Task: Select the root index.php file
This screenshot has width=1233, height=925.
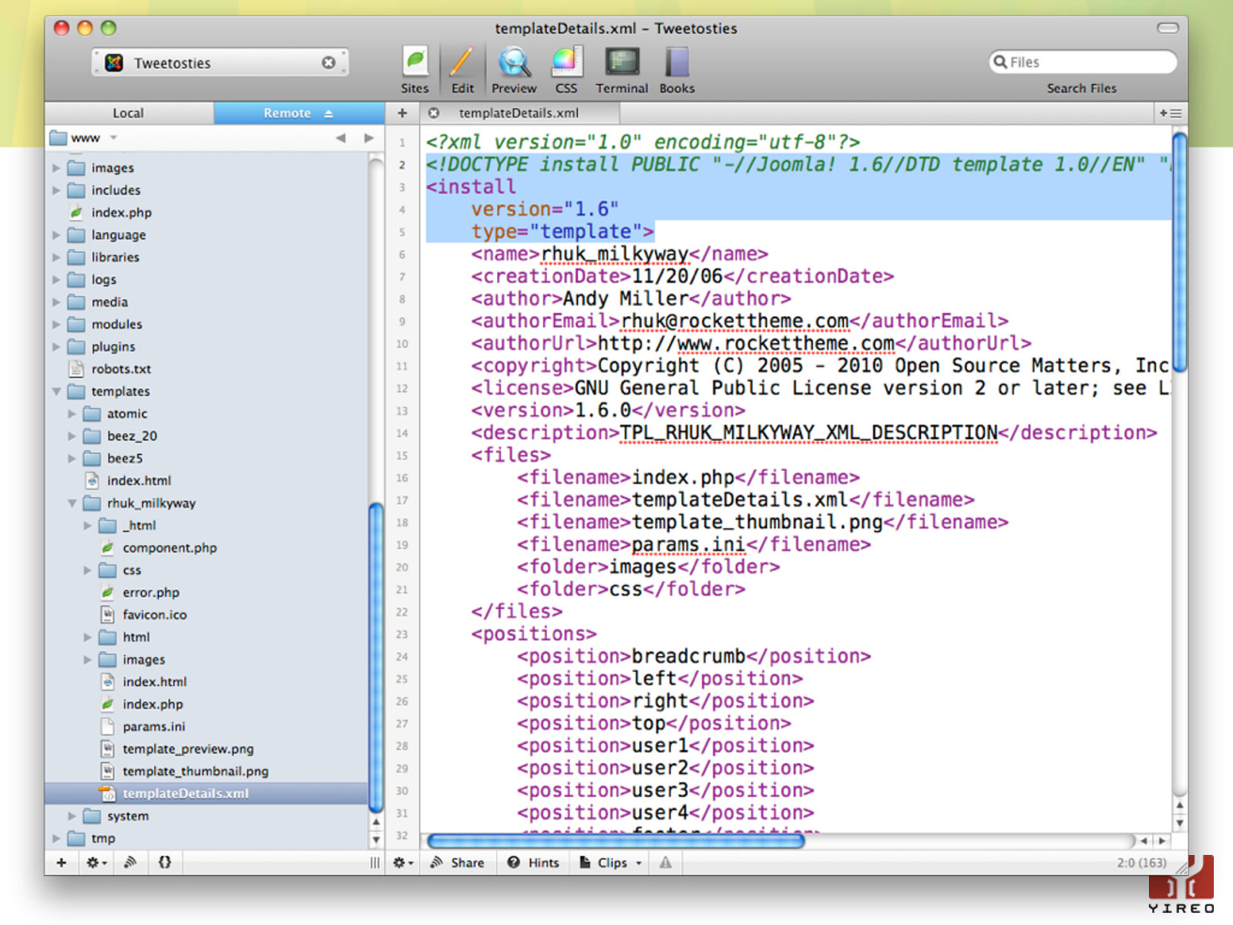Action: 121,212
